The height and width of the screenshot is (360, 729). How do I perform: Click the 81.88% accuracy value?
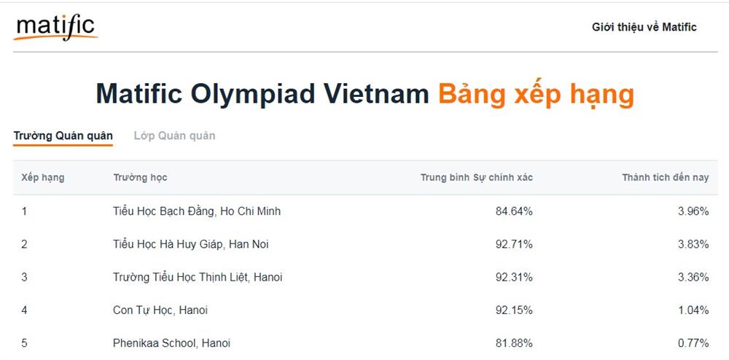coord(514,343)
